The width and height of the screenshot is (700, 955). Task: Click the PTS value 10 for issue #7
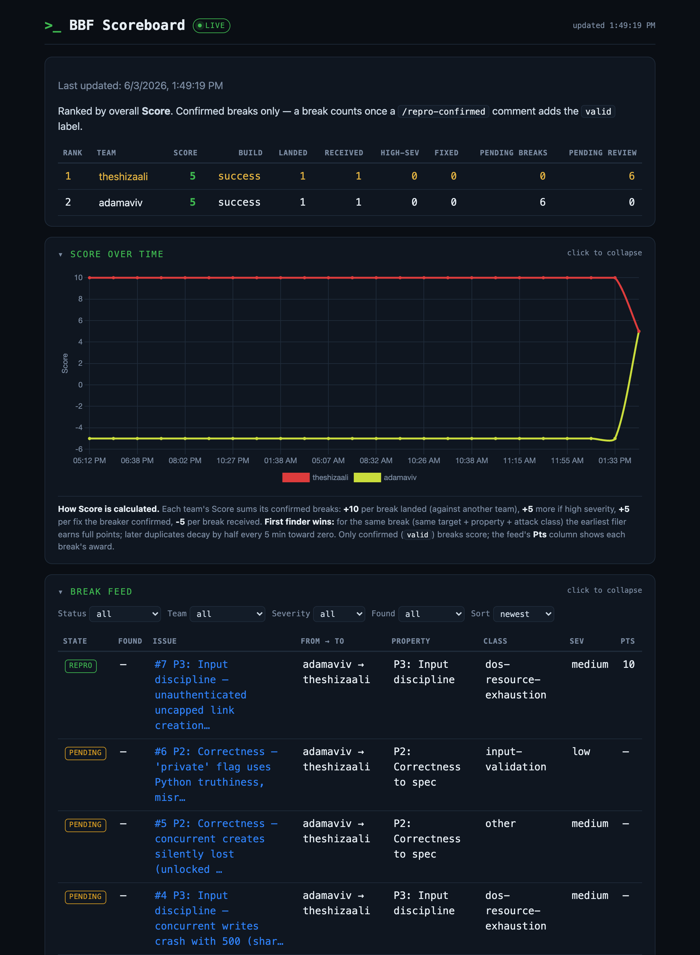tap(628, 664)
